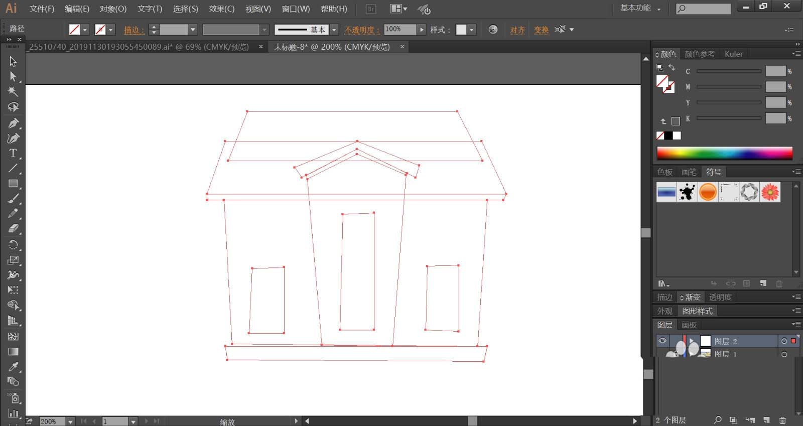Screen dimensions: 803x426
Task: Click the 对齐 link in control bar
Action: coord(517,30)
